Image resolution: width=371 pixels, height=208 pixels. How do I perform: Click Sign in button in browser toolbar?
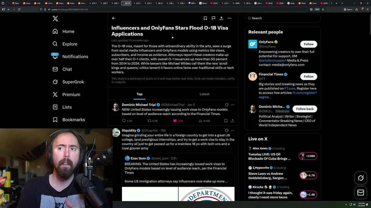click(x=348, y=9)
